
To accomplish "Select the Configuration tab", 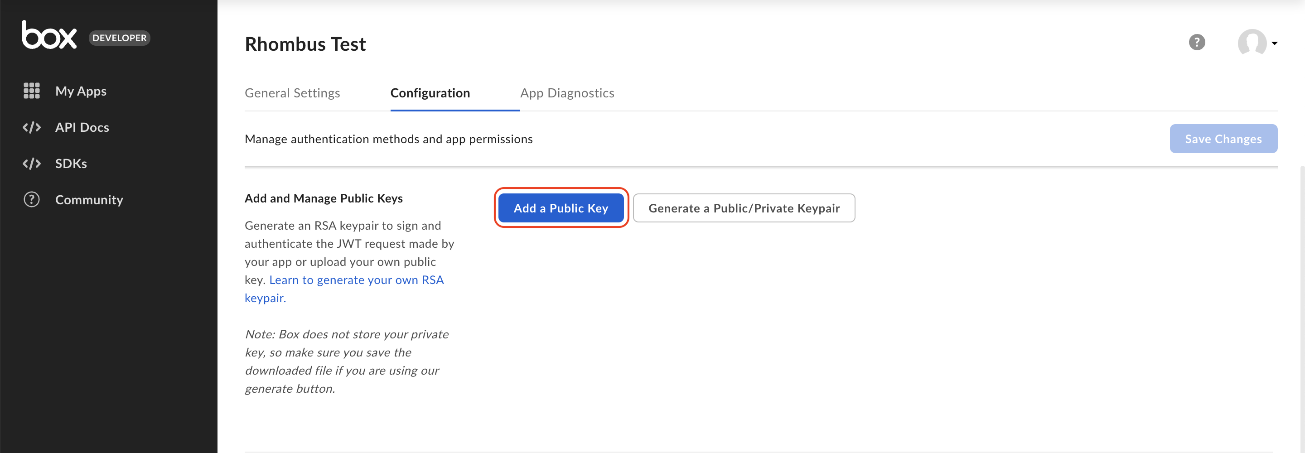I will 430,93.
